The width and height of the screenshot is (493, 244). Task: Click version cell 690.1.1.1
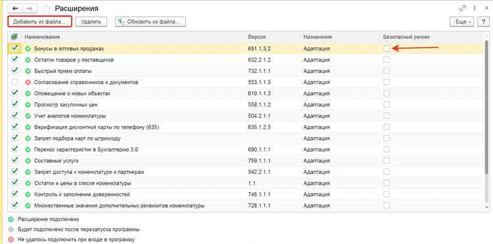(260, 150)
